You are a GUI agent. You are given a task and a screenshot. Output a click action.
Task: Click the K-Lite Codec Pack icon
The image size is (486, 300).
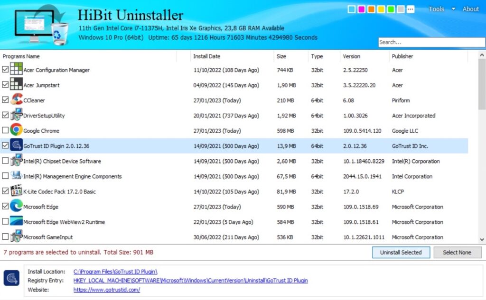pyautogui.click(x=16, y=191)
